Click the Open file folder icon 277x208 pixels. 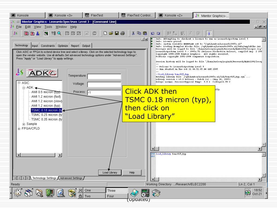click(111, 33)
